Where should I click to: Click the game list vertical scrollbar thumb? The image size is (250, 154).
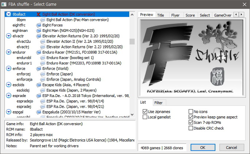pos(132,41)
